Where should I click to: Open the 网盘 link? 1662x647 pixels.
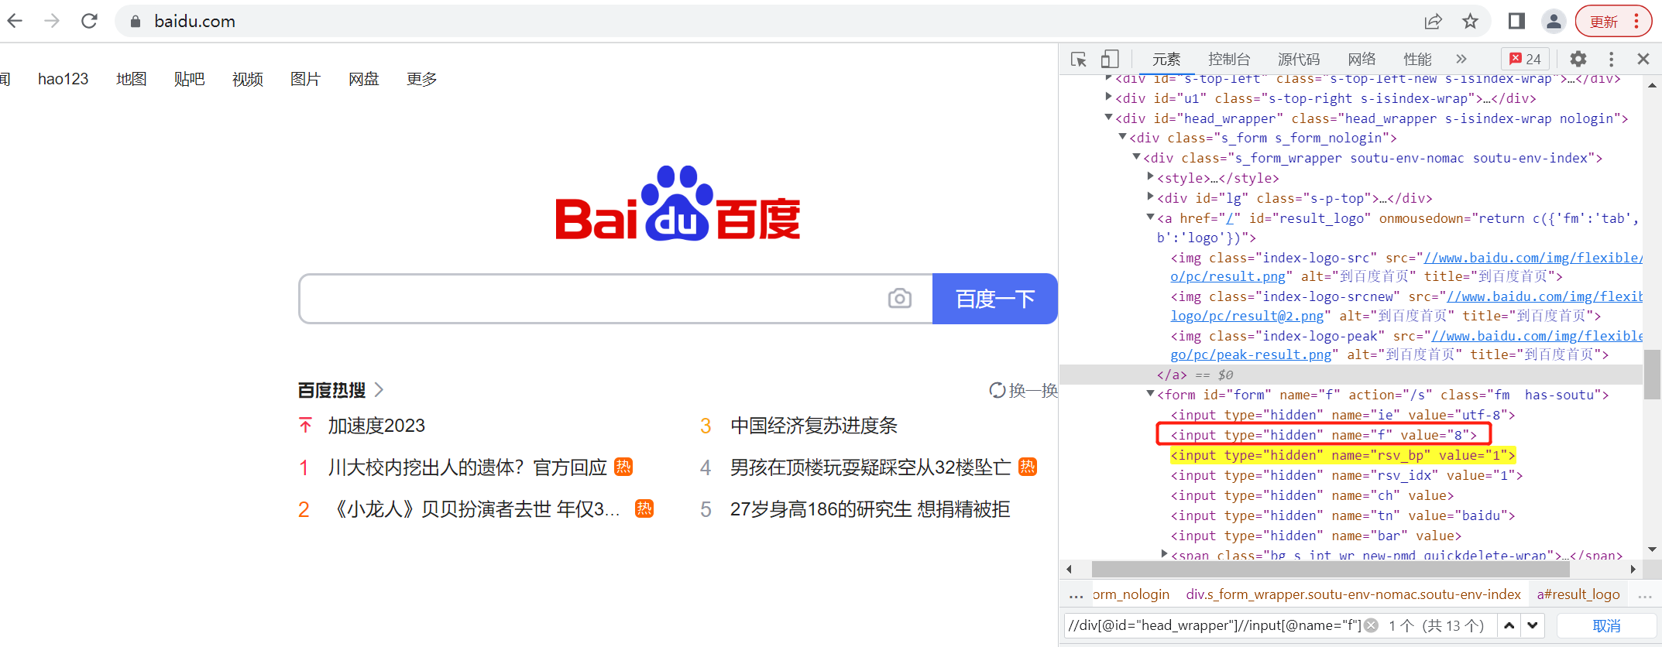[363, 79]
